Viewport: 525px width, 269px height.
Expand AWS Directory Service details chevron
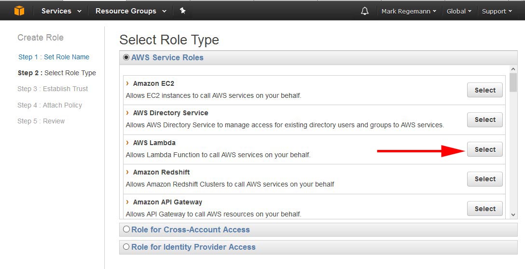click(x=127, y=113)
